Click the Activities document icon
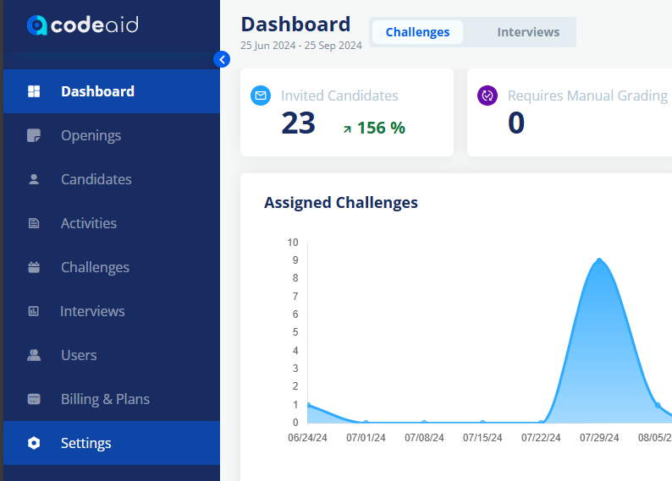Viewport: 672px width, 481px height. coord(34,223)
